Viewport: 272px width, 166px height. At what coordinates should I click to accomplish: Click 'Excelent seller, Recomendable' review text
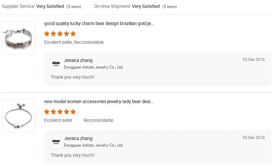pos(74,42)
